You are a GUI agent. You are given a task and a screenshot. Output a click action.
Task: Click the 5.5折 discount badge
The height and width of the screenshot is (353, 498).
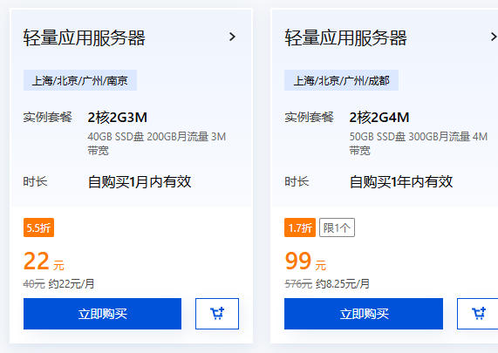38,227
